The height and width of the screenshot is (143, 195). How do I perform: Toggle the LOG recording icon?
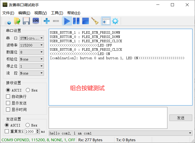36,21
